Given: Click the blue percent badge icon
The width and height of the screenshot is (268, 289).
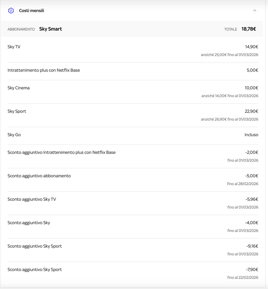Looking at the screenshot, I should [x=11, y=10].
